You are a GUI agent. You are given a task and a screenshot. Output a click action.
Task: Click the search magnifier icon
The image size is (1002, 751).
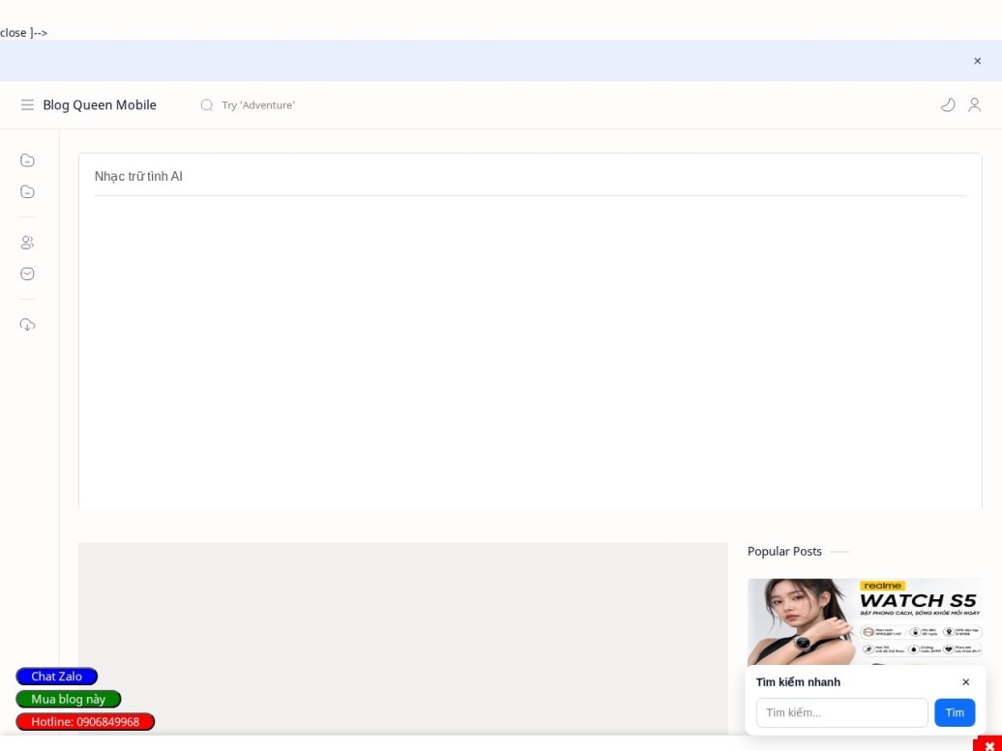point(206,104)
